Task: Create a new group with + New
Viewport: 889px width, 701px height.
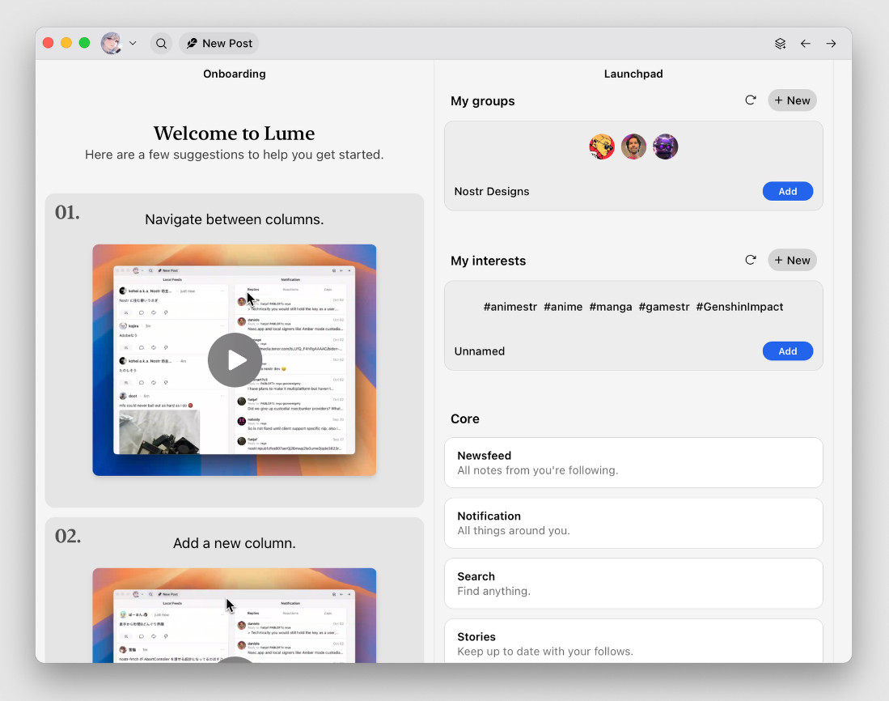Action: point(792,100)
